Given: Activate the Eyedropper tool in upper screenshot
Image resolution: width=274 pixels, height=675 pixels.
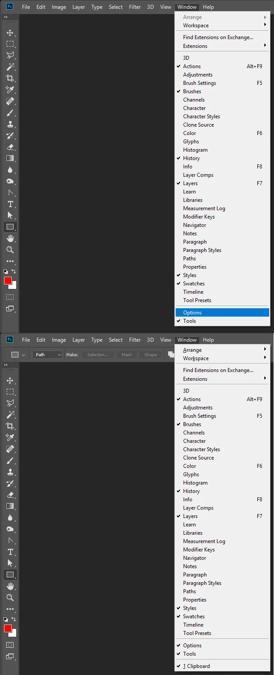Looking at the screenshot, I should click(x=10, y=90).
